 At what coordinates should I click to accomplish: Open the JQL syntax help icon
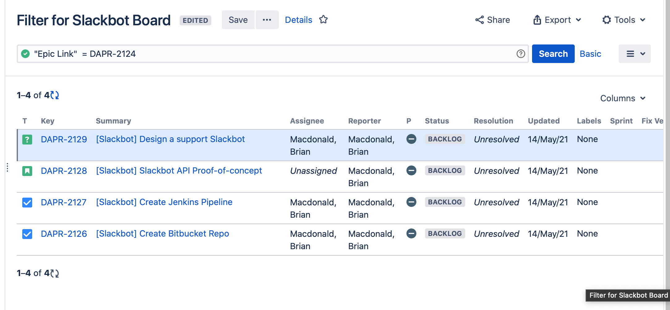click(x=521, y=54)
